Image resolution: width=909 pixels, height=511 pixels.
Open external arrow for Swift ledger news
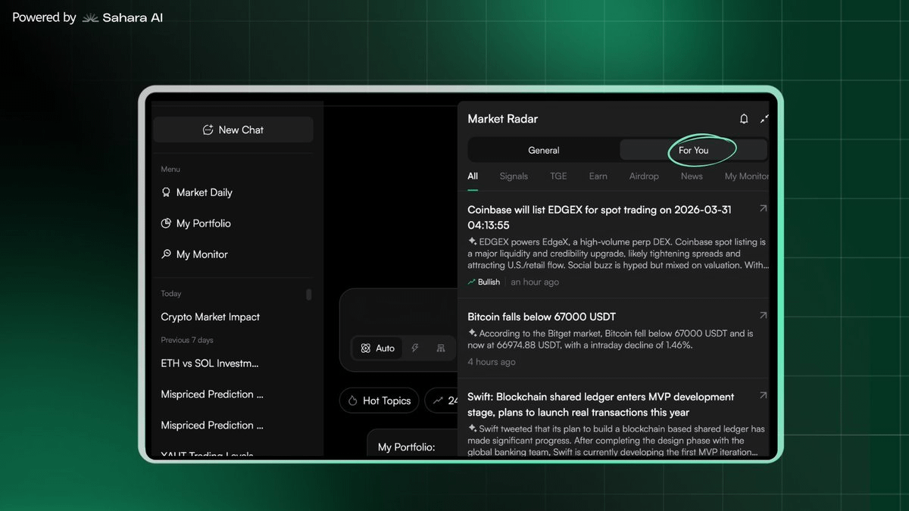click(x=763, y=395)
